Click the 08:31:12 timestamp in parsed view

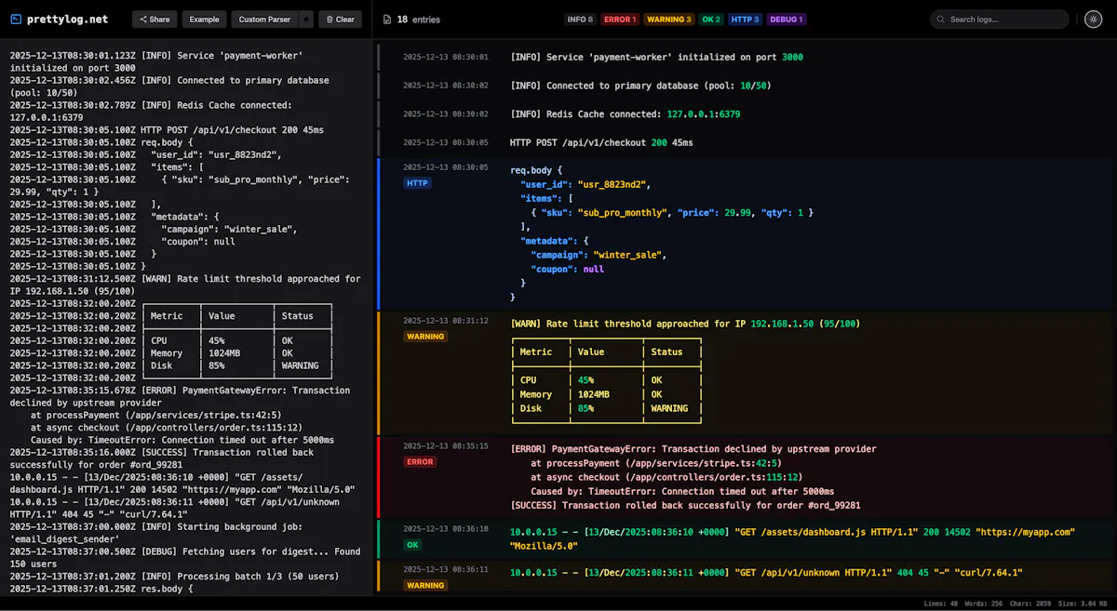coord(446,321)
